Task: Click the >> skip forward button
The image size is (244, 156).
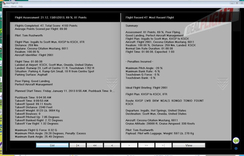Action: (x=146, y=145)
